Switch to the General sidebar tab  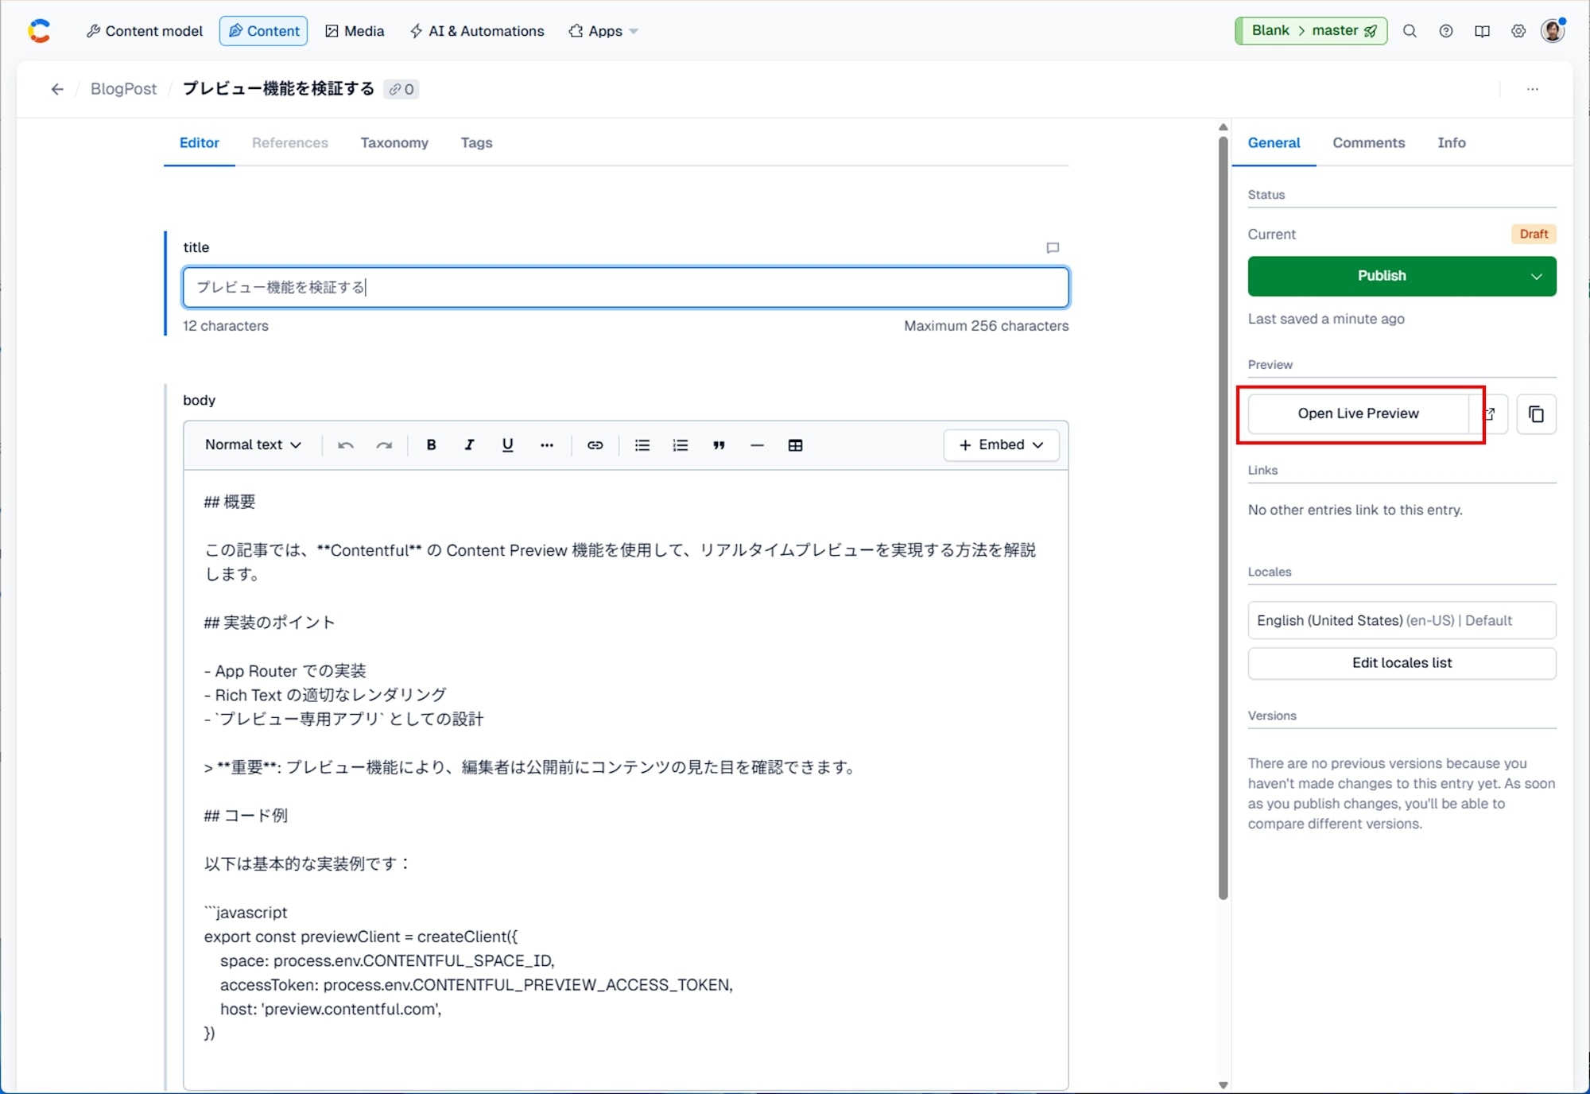1274,143
